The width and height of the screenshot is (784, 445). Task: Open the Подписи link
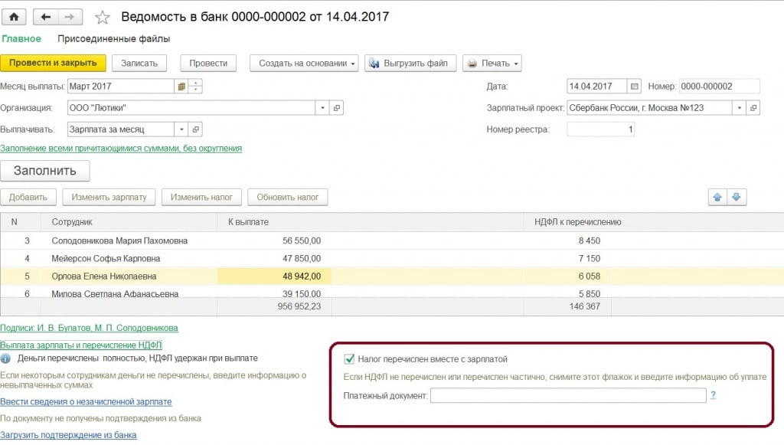[x=89, y=328]
